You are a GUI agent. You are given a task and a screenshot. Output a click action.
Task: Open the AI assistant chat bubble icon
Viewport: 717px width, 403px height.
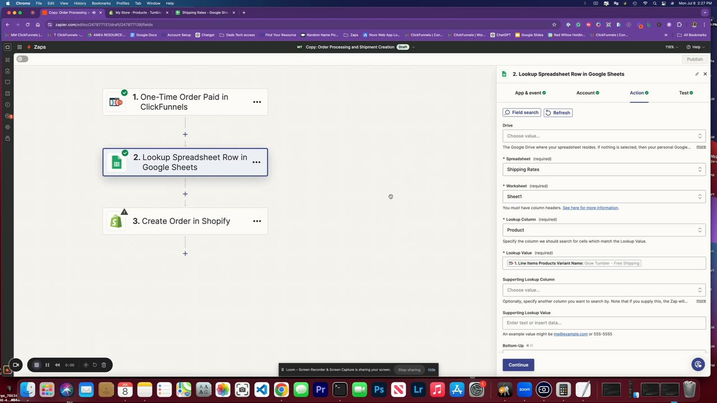pos(698,364)
